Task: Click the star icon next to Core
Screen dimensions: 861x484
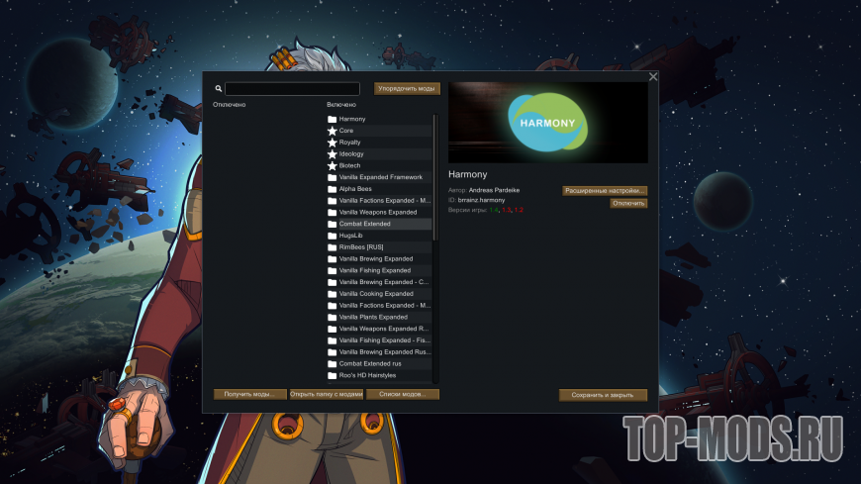Action: click(x=333, y=131)
